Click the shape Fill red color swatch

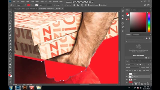pyautogui.click(x=29, y=5)
